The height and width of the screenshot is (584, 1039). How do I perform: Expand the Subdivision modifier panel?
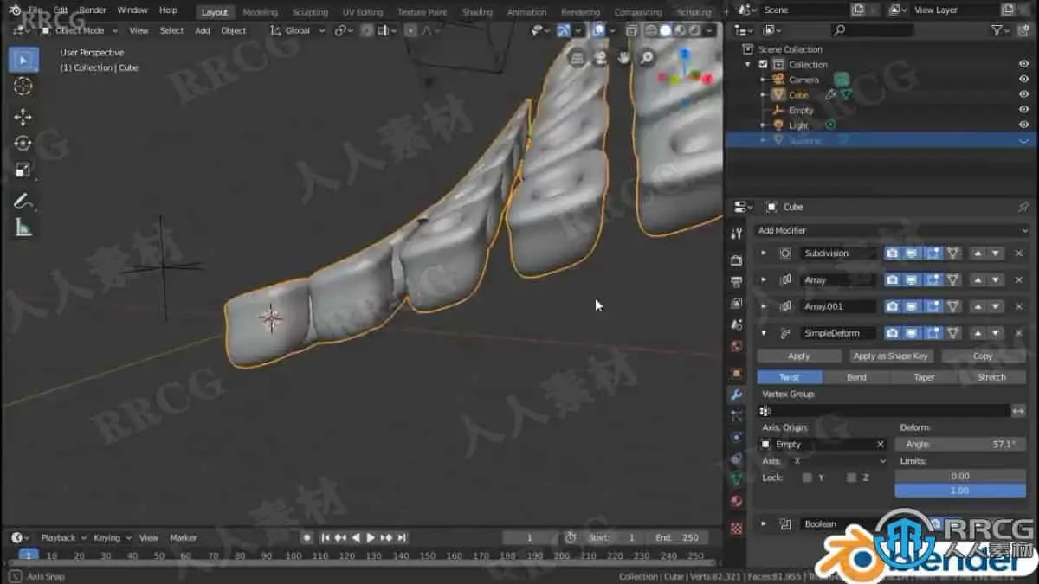point(764,253)
